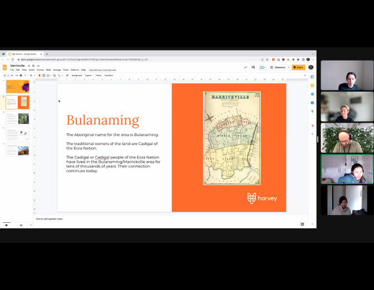
Task: Switch to filmstrip view at bottom left
Action: coord(7,225)
